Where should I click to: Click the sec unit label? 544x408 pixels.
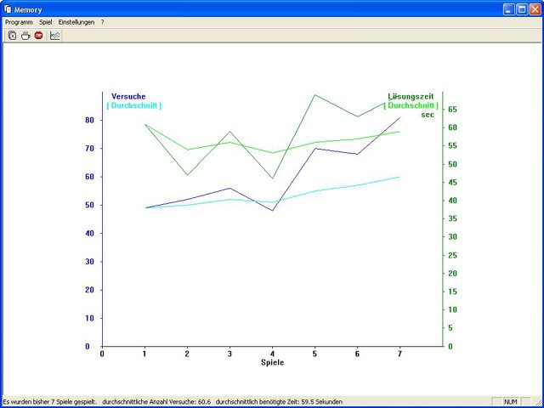[428, 115]
